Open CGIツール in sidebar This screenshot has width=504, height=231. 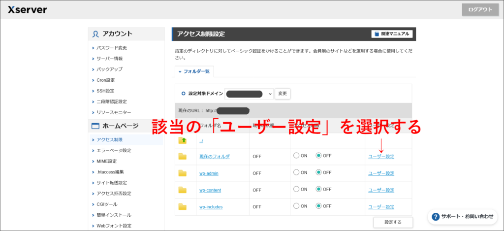tap(107, 204)
